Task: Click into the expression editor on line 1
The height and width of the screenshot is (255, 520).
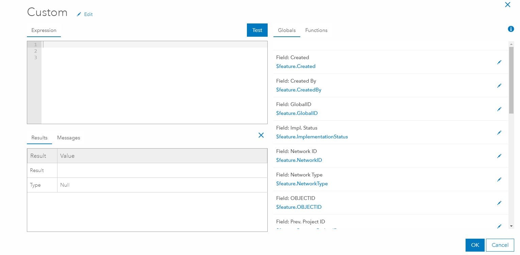Action: [154, 45]
